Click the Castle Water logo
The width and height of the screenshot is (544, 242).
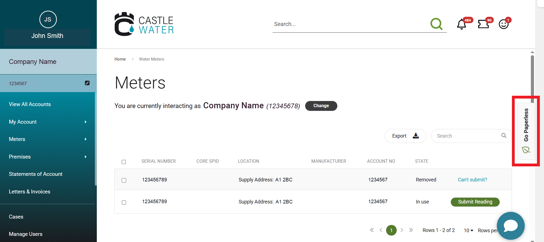[x=144, y=24]
